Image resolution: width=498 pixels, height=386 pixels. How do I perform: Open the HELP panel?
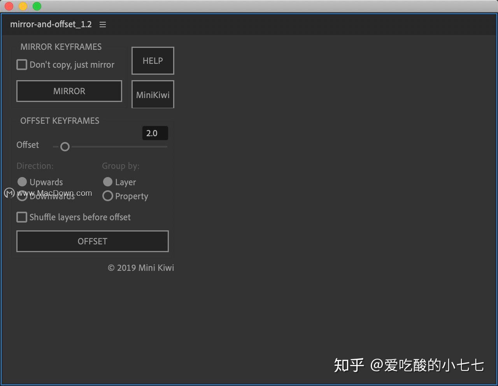153,61
